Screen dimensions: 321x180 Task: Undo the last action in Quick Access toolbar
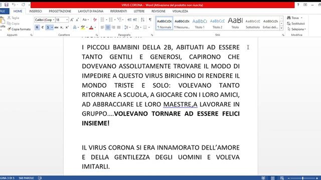[x=14, y=4]
